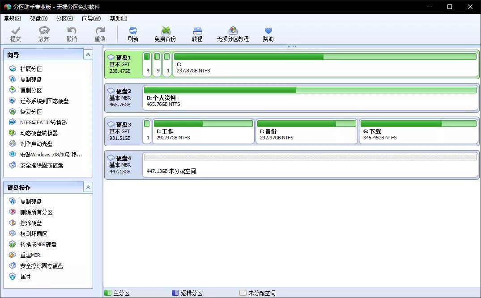The height and width of the screenshot is (298, 481).
Task: Click the 逻辑分区 blue legend swatch
Action: [175, 293]
